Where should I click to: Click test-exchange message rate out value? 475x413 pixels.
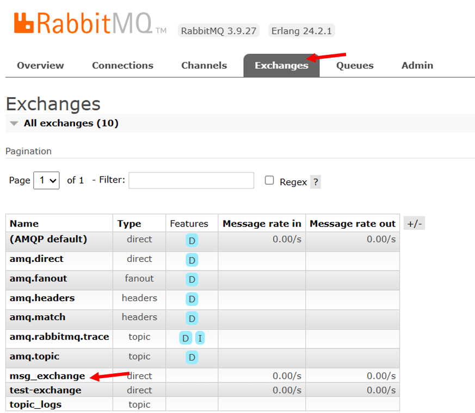(x=381, y=390)
